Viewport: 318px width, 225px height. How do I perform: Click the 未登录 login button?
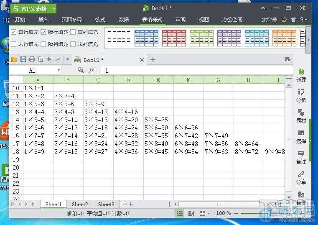point(270,20)
